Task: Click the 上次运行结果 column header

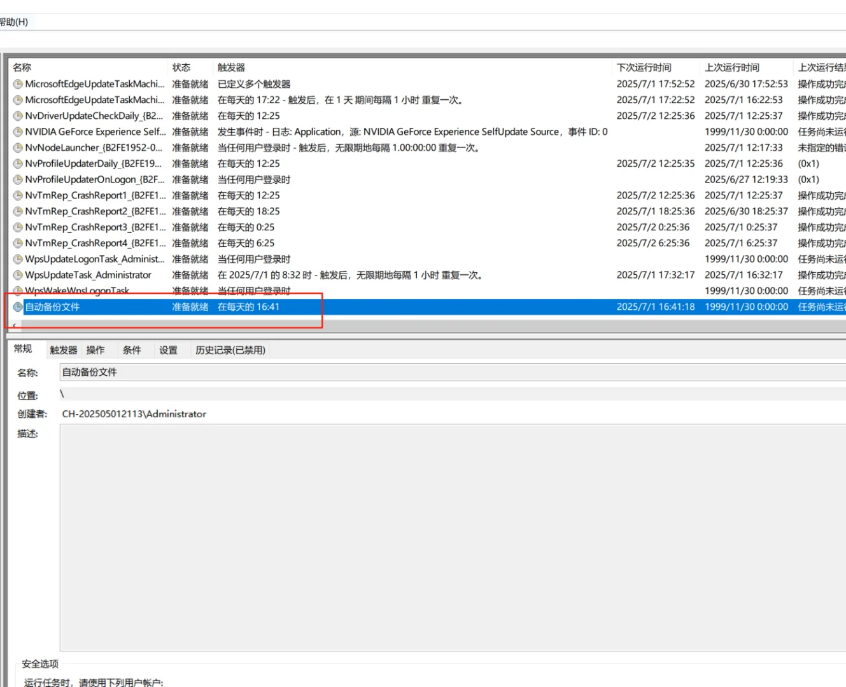Action: click(x=821, y=67)
